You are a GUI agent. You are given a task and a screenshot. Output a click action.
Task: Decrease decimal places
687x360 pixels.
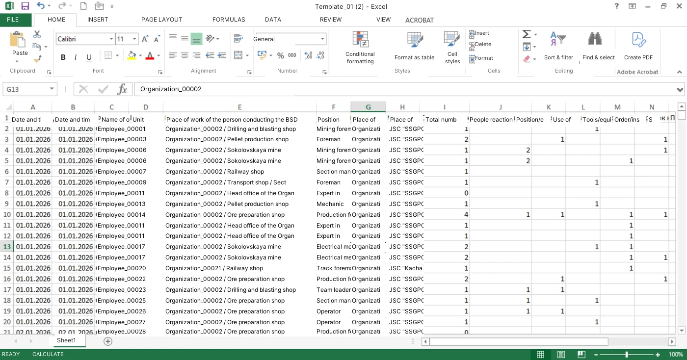pos(320,55)
